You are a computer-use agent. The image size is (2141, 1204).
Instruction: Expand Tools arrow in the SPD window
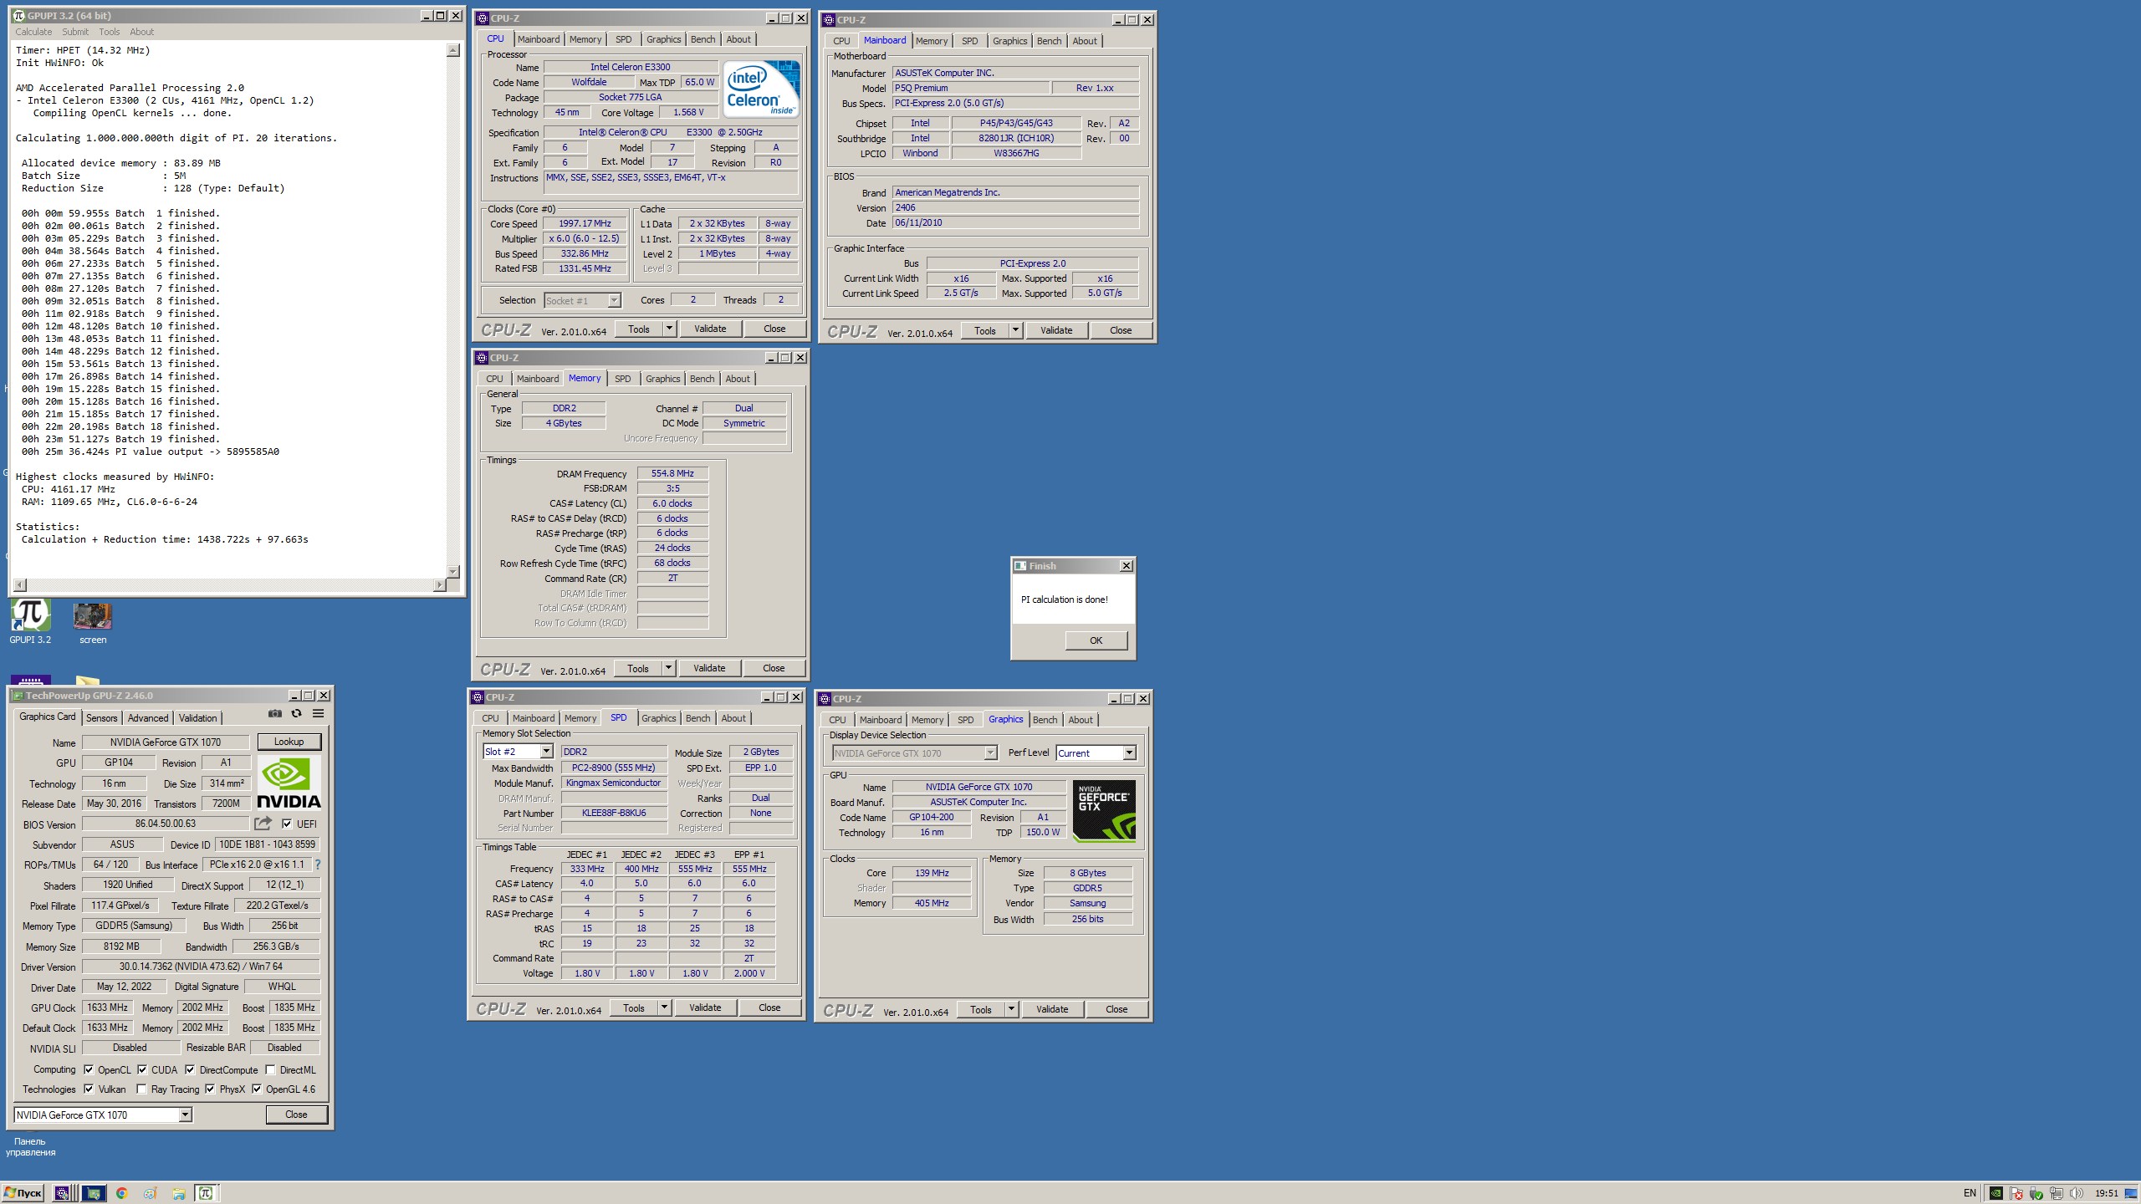tap(664, 1008)
